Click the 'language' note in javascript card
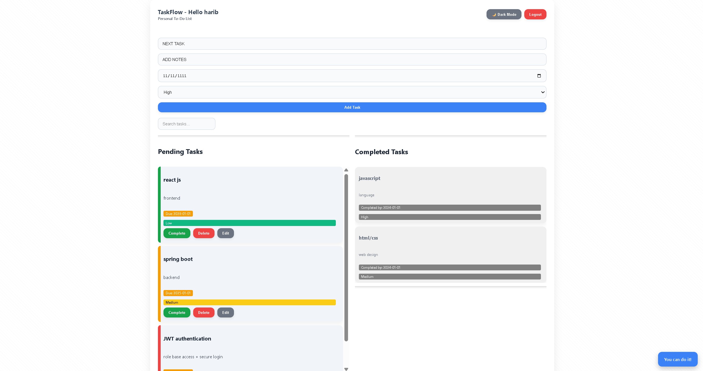 click(366, 195)
